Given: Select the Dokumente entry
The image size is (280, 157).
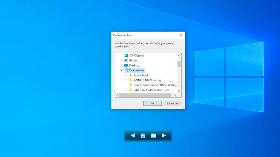Looking at the screenshot, I should (137, 70).
